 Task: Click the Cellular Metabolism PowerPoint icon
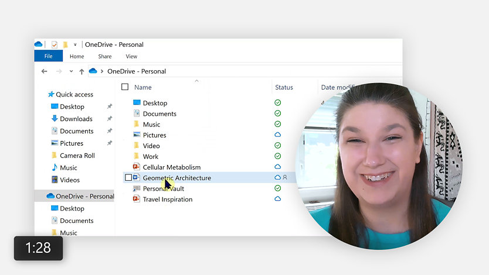point(136,167)
